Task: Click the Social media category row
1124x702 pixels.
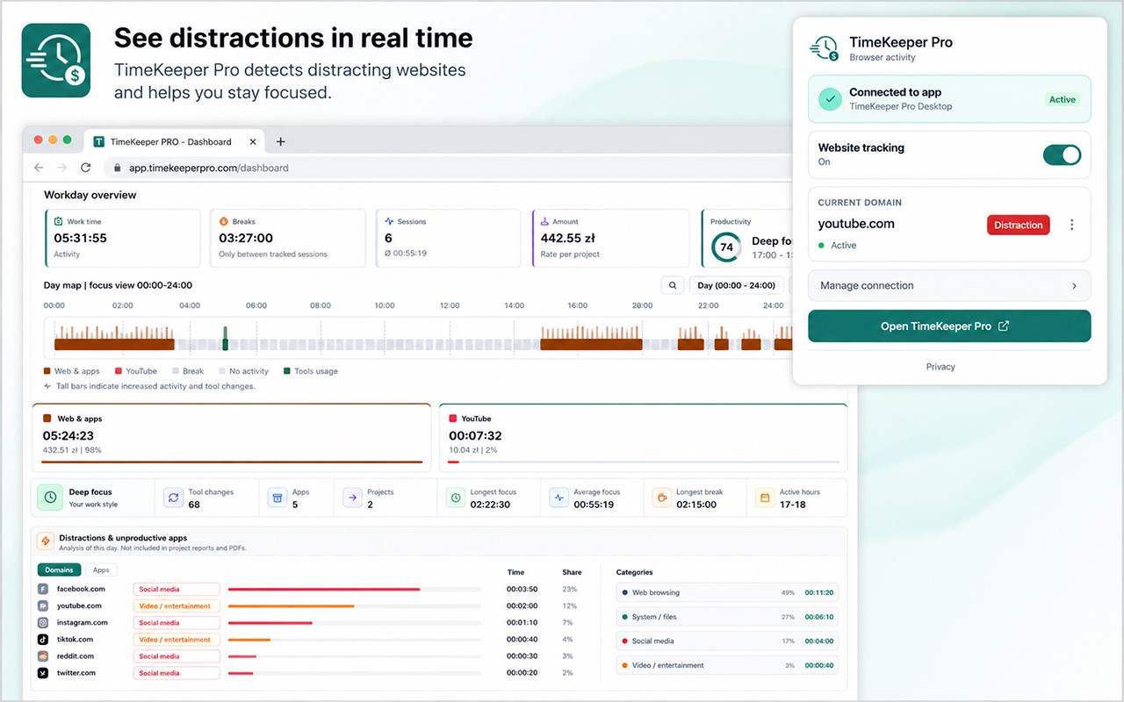Action: [x=727, y=641]
